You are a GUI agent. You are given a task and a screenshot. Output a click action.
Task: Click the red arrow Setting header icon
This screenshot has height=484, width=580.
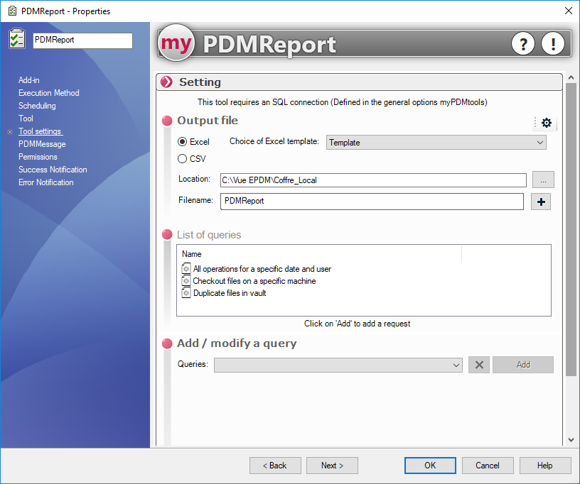tap(167, 82)
